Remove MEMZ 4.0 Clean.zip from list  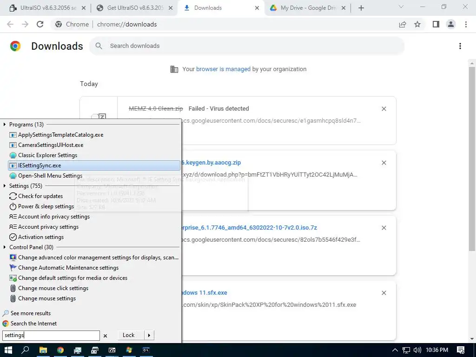[383, 109]
